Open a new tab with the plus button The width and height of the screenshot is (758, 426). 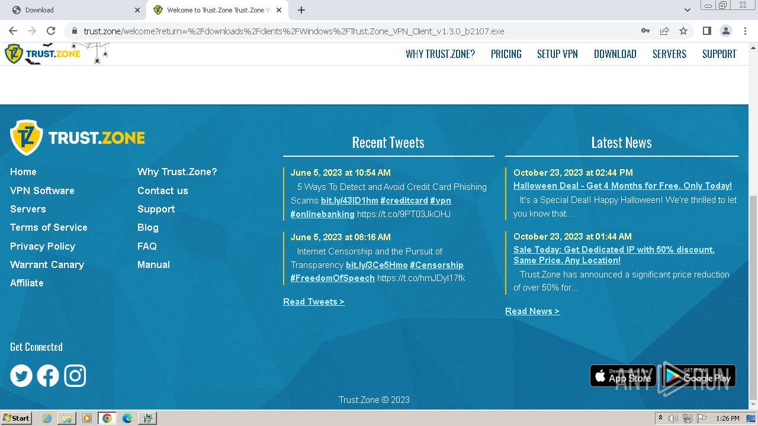click(301, 10)
